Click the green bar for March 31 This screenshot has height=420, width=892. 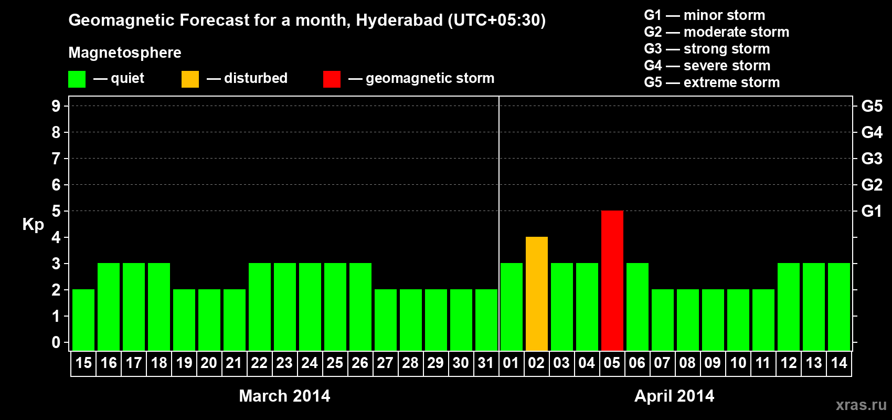pyautogui.click(x=486, y=320)
